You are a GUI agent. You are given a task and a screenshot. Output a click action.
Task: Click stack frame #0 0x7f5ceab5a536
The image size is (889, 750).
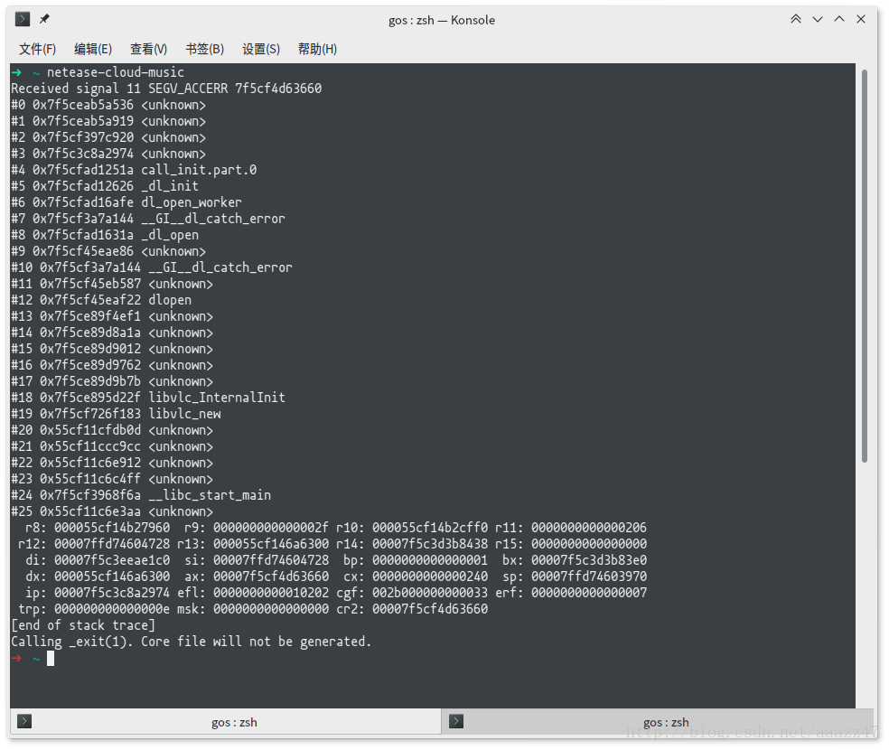pos(108,105)
